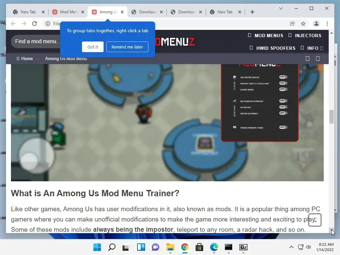Choose Remind me later in tab tip
Viewport: 340px width, 255px height.
[127, 47]
